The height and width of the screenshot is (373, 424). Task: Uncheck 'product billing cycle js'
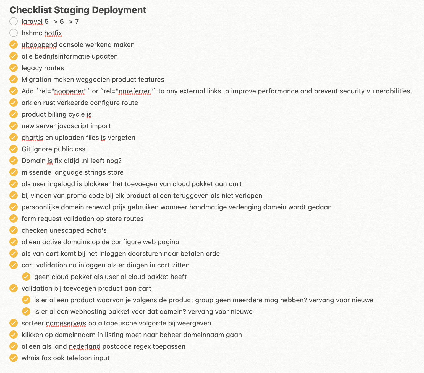[13, 114]
